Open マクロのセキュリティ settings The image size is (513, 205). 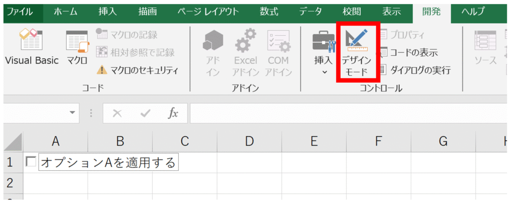click(x=137, y=70)
